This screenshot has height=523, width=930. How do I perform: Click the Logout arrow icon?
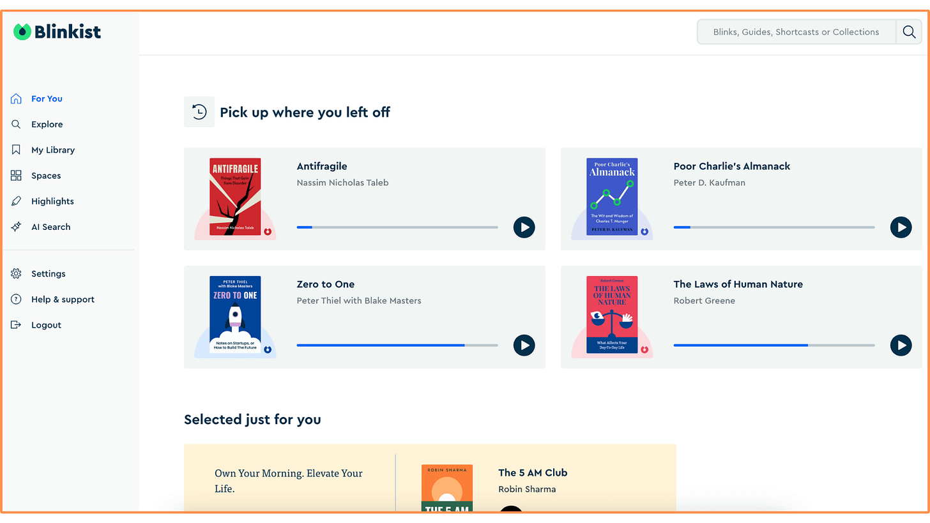(x=17, y=324)
